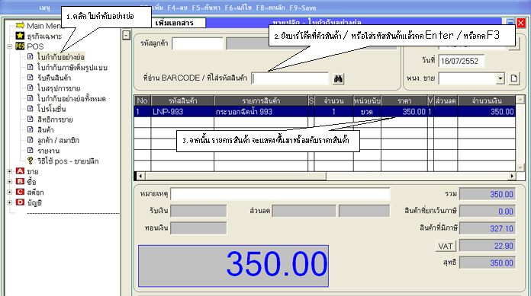Collapse the POS tree node

(x=9, y=46)
